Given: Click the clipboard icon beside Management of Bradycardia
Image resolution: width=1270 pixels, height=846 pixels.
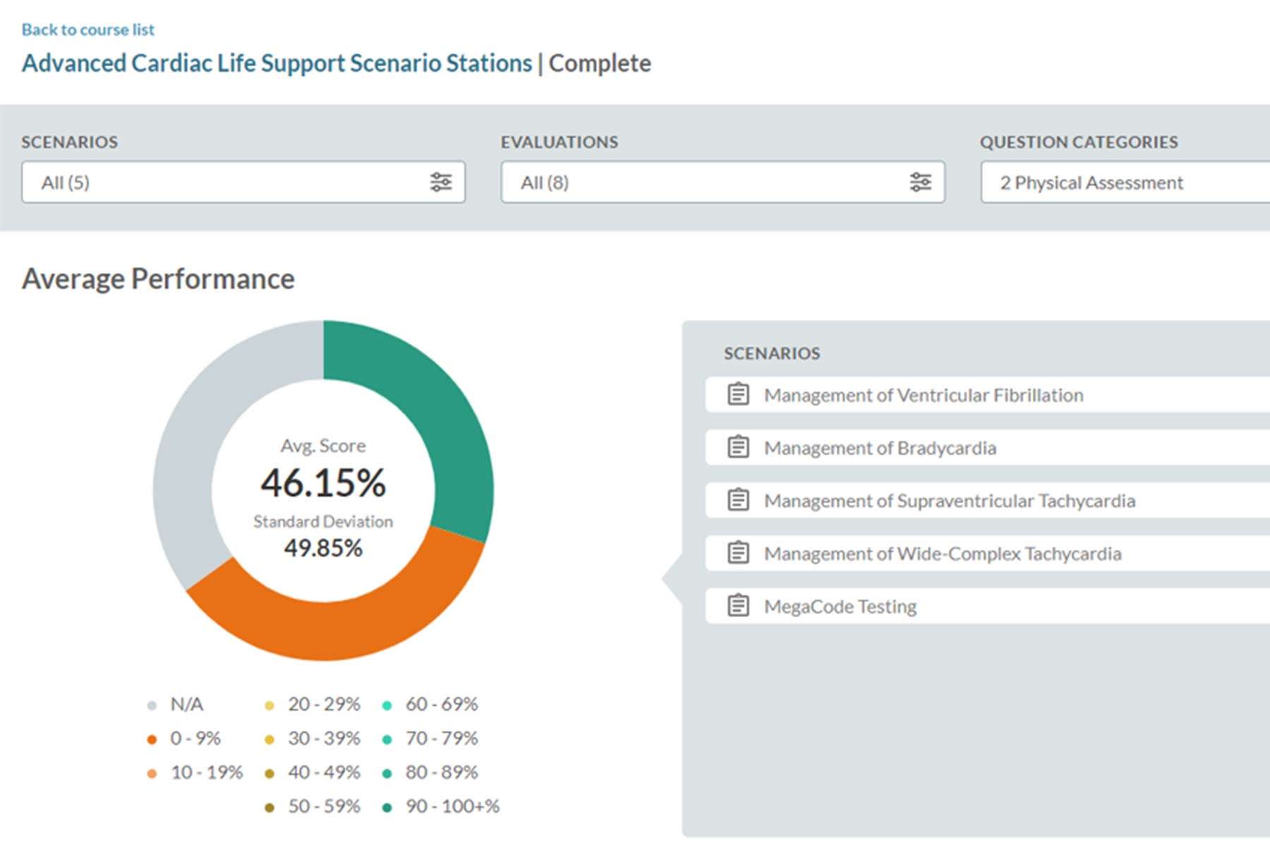Looking at the screenshot, I should tap(737, 448).
